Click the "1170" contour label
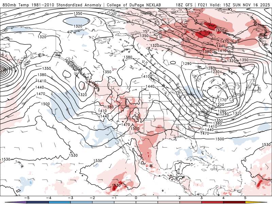Viewport: 272px width, 204px height. pos(222,100)
